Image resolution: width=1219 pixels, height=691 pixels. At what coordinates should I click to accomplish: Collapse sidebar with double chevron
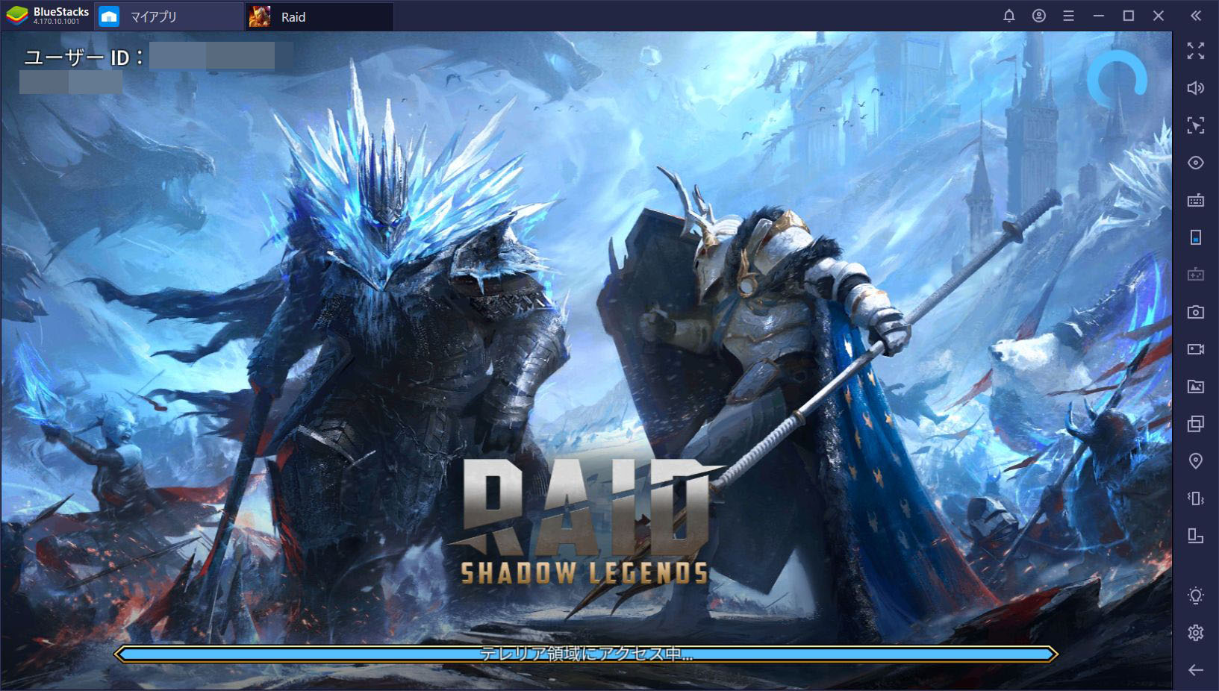click(x=1196, y=16)
